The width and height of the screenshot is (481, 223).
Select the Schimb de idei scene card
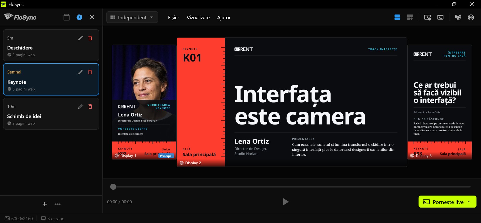click(51, 114)
